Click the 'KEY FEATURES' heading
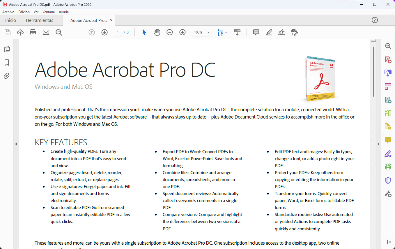The image size is (395, 249). coord(61,142)
